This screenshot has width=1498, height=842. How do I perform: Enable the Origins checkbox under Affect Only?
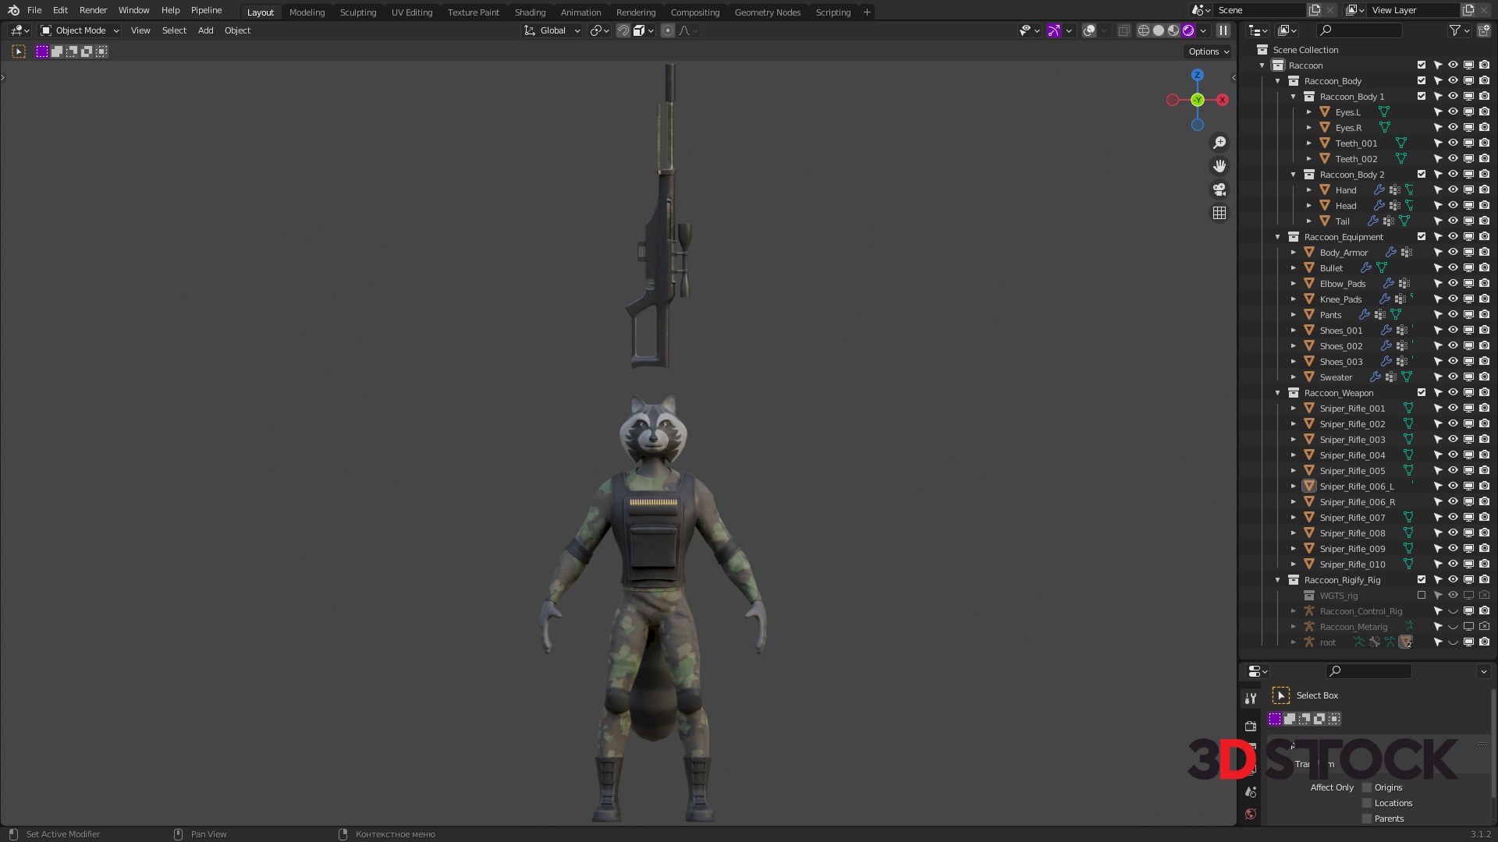pos(1367,787)
